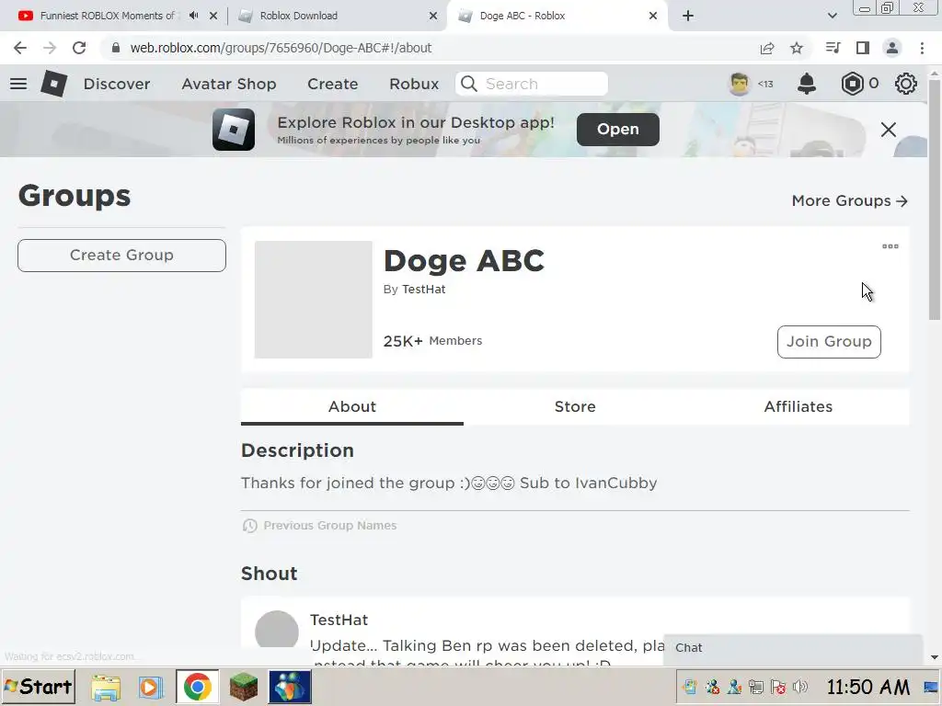
Task: Open the Minecraft block taskbar icon
Action: [243, 687]
